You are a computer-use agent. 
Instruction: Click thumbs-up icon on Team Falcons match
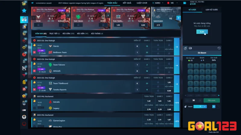click(x=34, y=64)
